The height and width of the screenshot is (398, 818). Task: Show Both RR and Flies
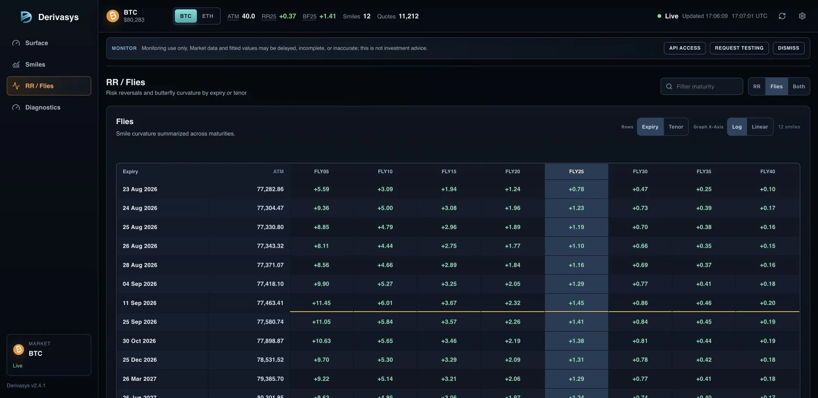click(x=799, y=86)
